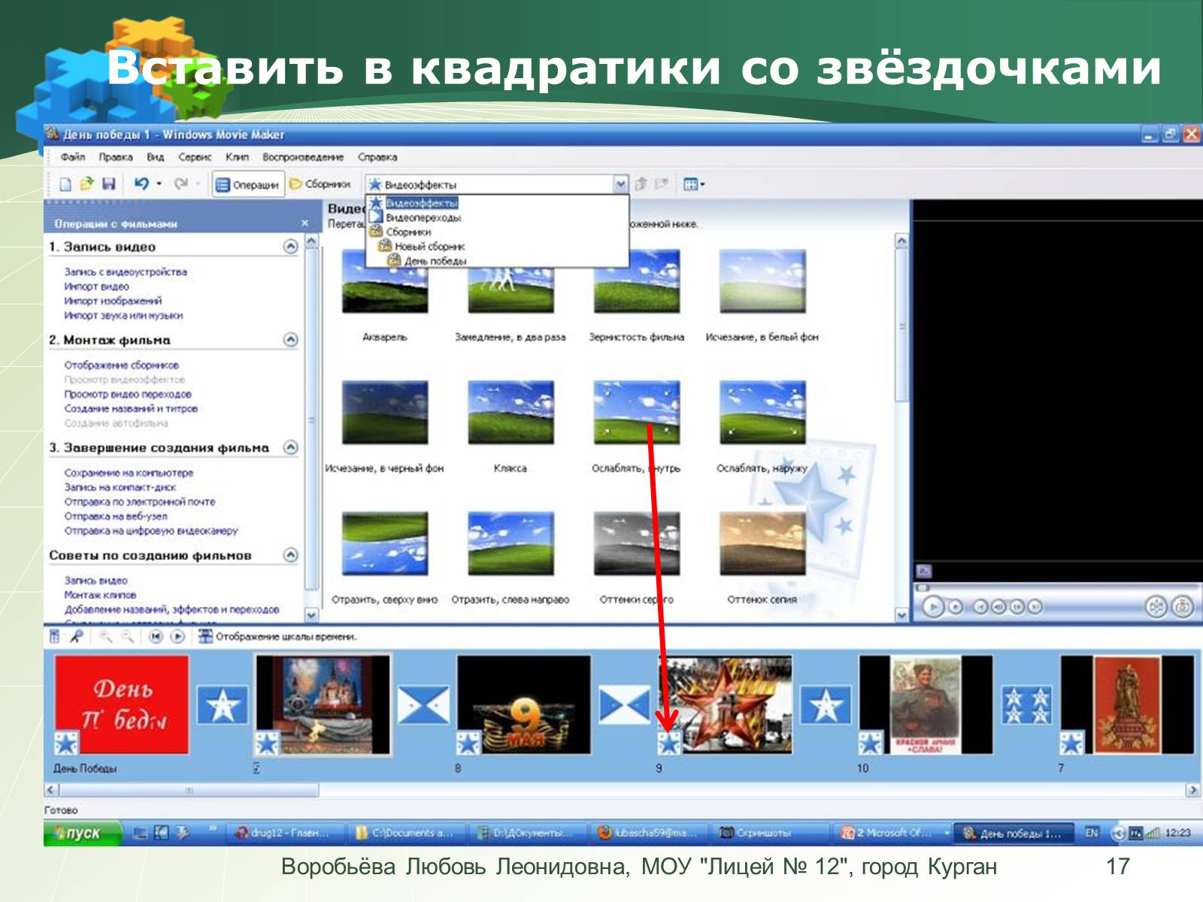This screenshot has height=902, width=1203.
Task: Click the Импорт изображений link
Action: tap(113, 301)
